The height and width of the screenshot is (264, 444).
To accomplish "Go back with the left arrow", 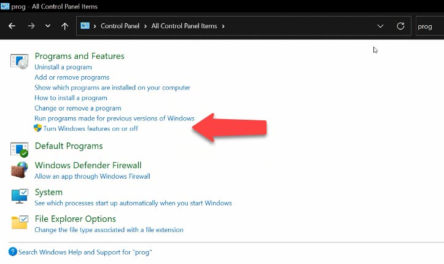I will coord(12,26).
